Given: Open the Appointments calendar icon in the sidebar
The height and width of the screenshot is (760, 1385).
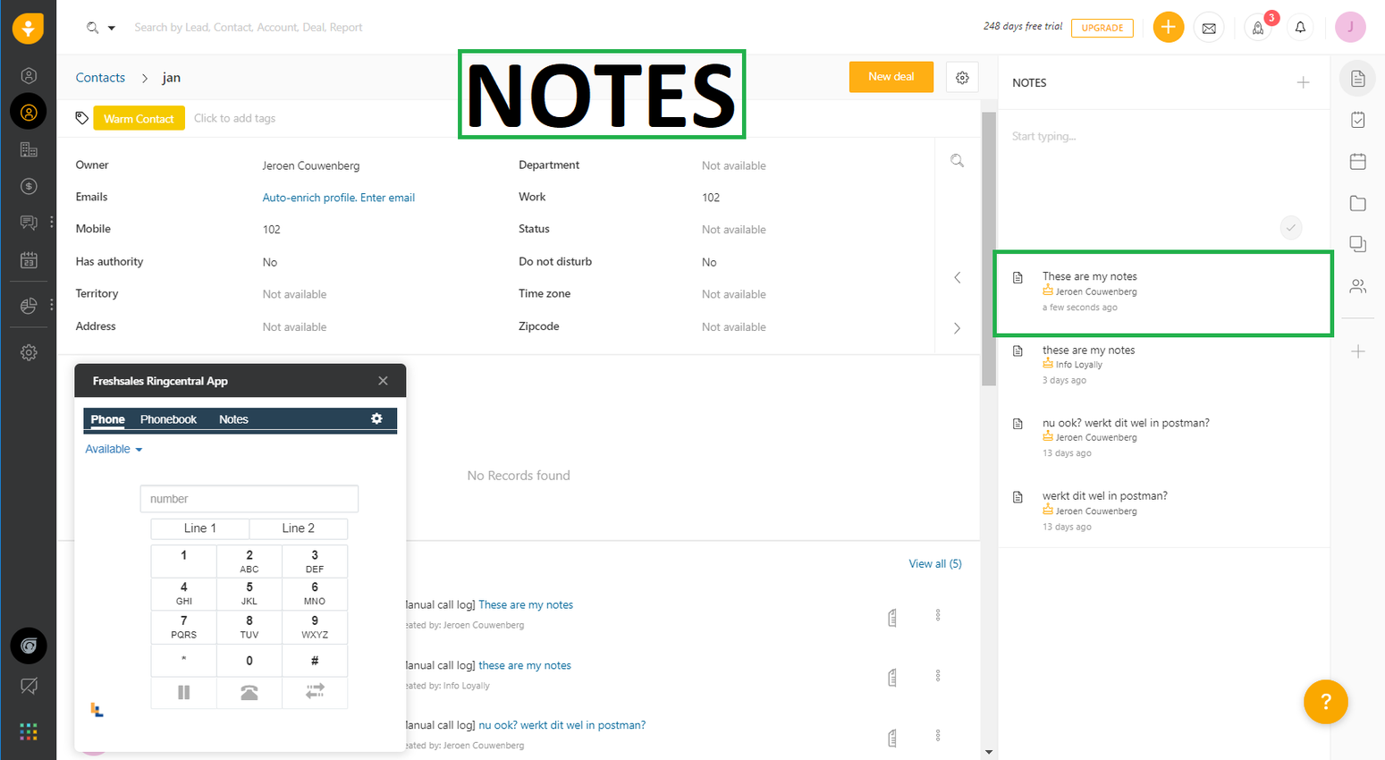Looking at the screenshot, I should click(x=29, y=259).
